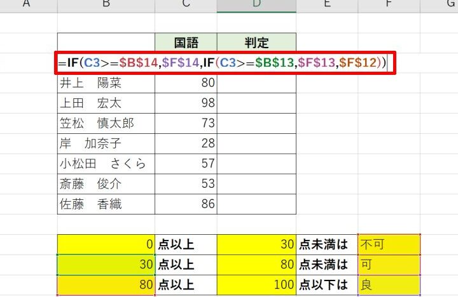
Task: Select the empty 判定 cell for 上田 宏太
Action: [x=256, y=103]
